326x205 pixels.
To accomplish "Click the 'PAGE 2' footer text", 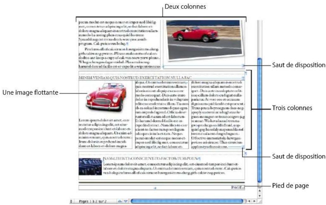I will 238,188.
